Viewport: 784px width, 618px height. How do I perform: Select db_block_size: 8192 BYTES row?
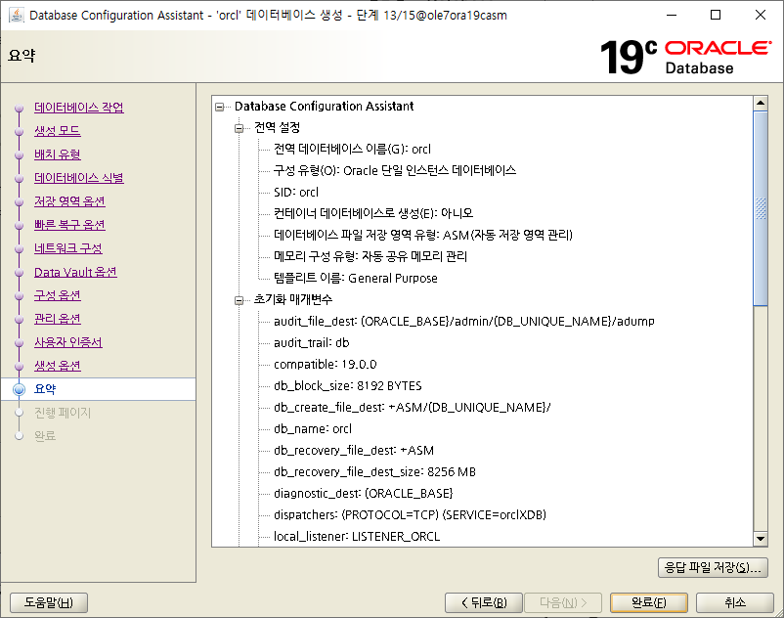(x=347, y=385)
